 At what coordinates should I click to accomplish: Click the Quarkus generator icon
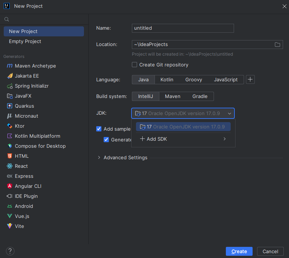(10, 106)
